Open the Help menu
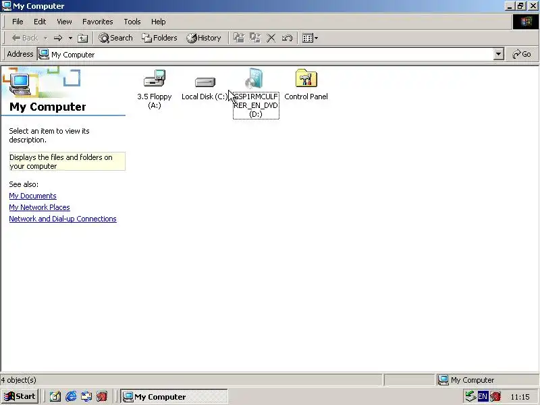 pyautogui.click(x=158, y=22)
